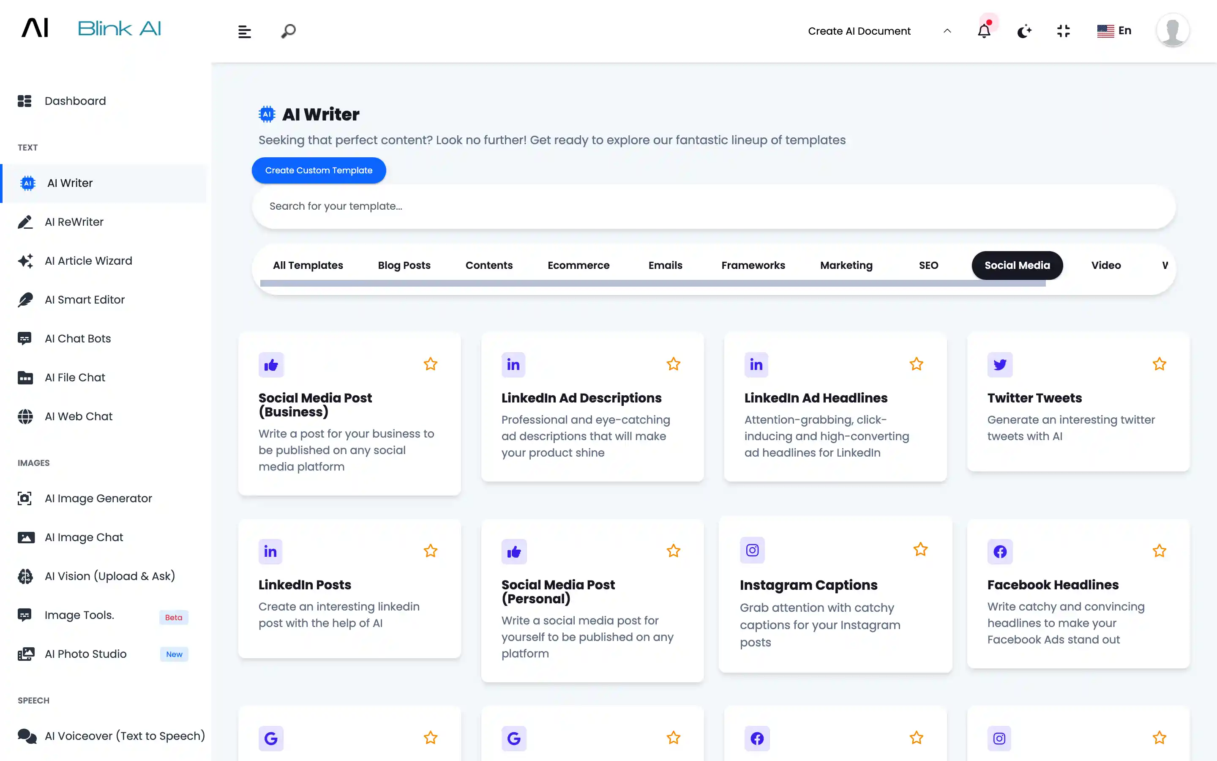Select AI Vision (Upload & Ask)
Image resolution: width=1217 pixels, height=761 pixels.
109,576
